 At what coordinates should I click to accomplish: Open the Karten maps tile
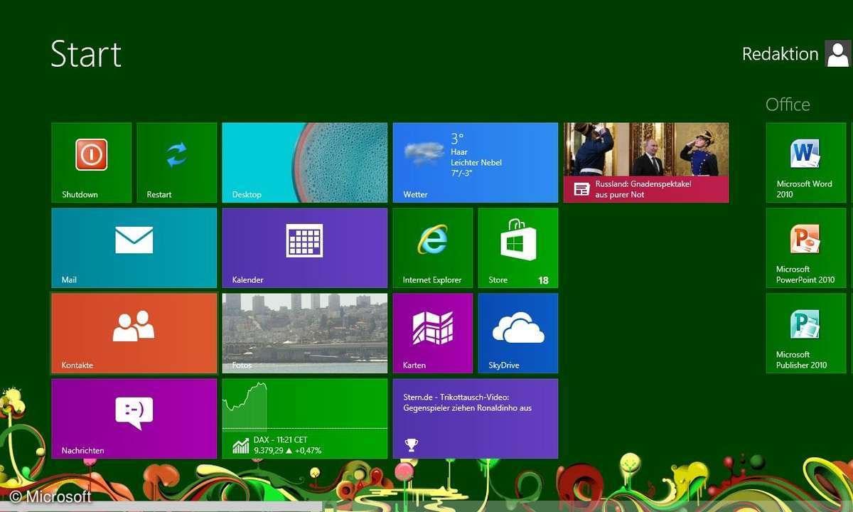[x=433, y=334]
